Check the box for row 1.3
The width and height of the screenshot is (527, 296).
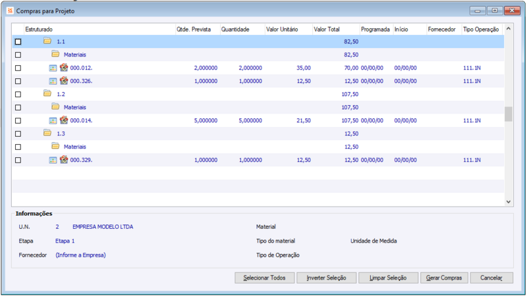point(18,134)
